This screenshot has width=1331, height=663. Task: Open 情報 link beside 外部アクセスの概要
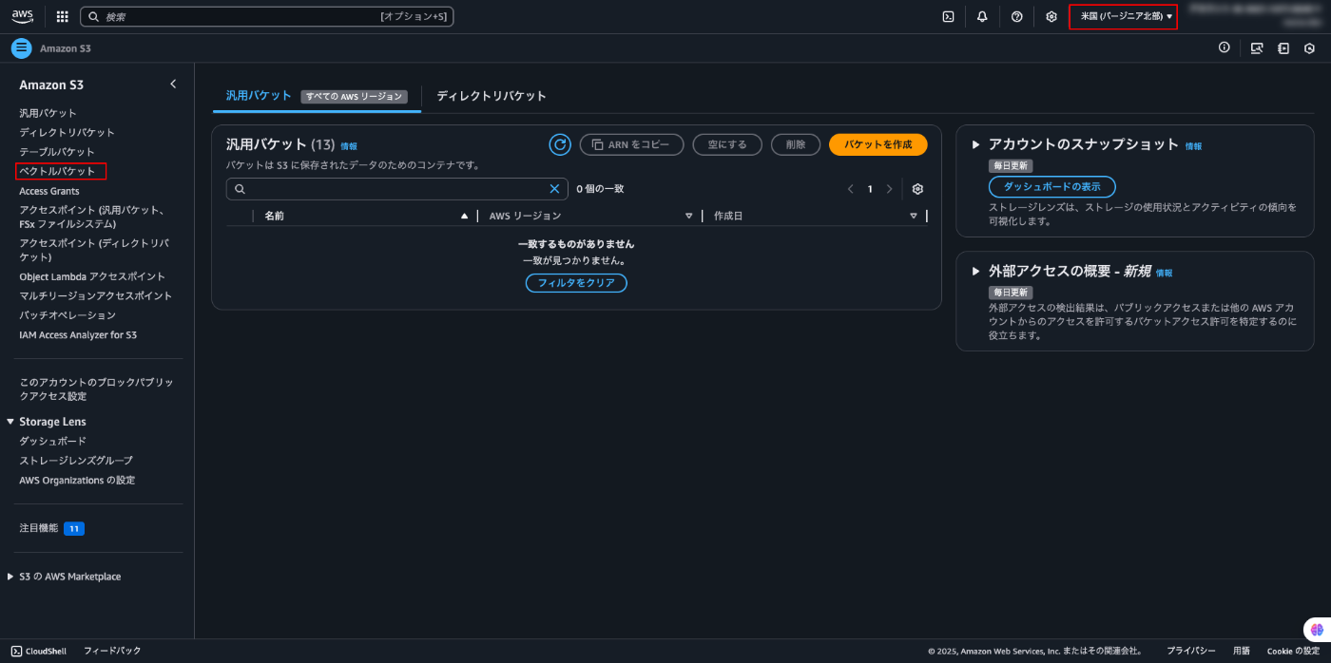click(1164, 273)
